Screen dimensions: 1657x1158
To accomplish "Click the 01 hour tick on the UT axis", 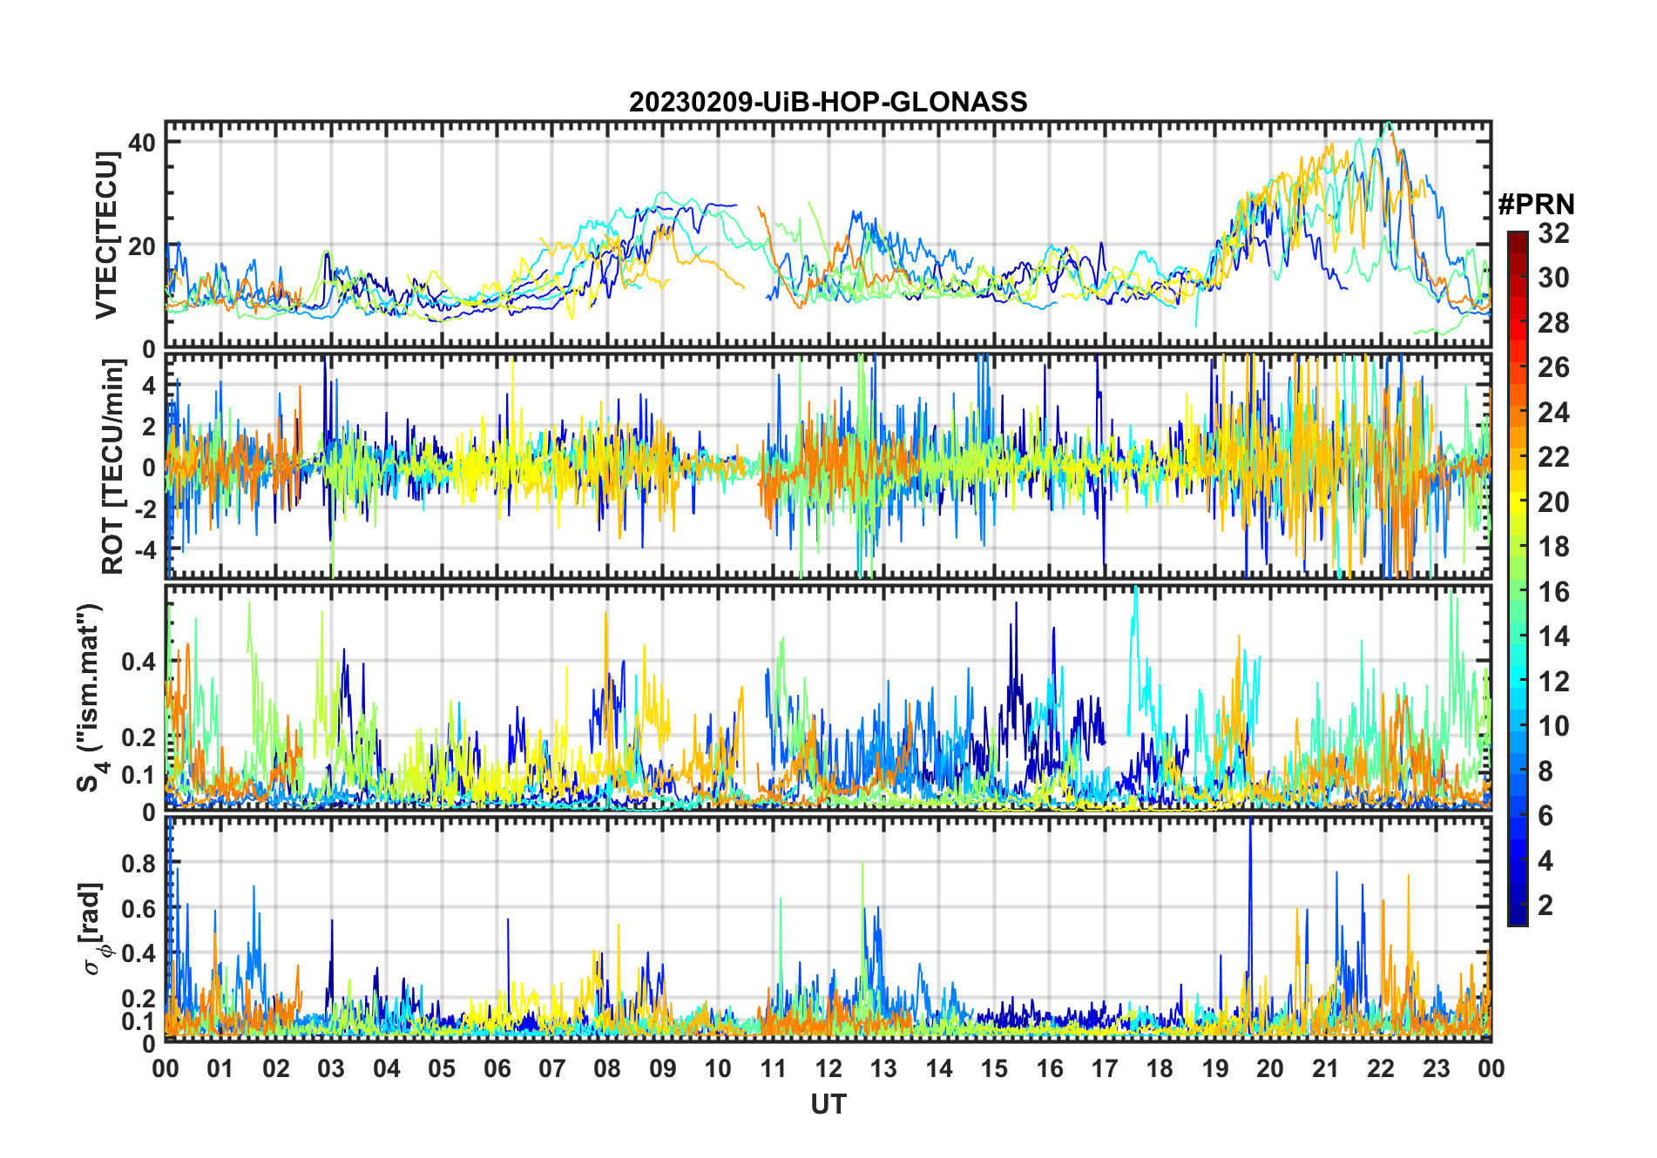I will (220, 1068).
